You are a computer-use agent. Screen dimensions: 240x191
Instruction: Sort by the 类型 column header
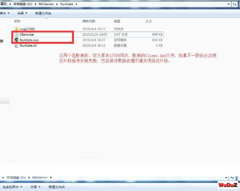tap(117, 21)
